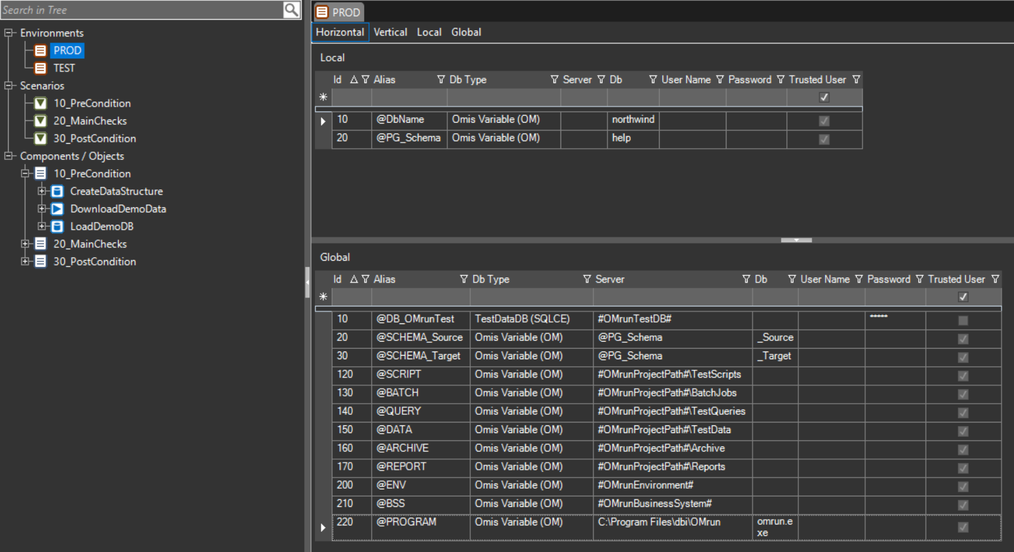Click the CreateDataStructure component icon
Viewport: 1014px width, 552px height.
click(x=57, y=191)
